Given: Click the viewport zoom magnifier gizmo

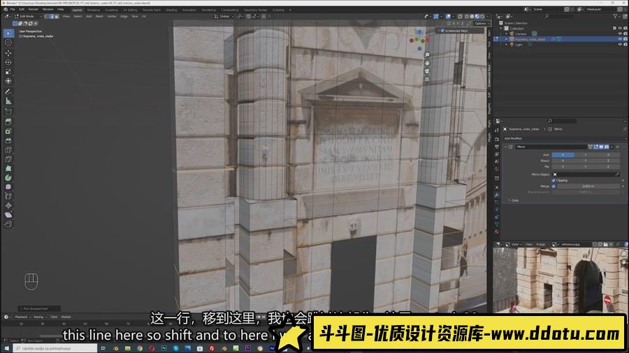Looking at the screenshot, I should click(x=427, y=55).
